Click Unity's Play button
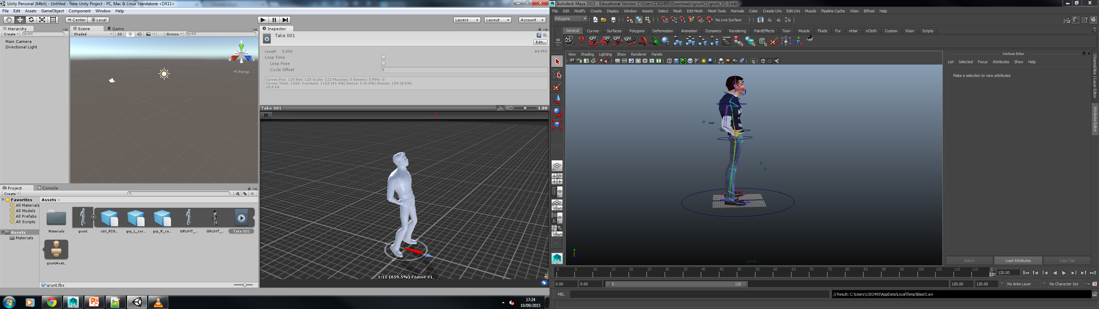This screenshot has width=1099, height=309. (x=263, y=20)
